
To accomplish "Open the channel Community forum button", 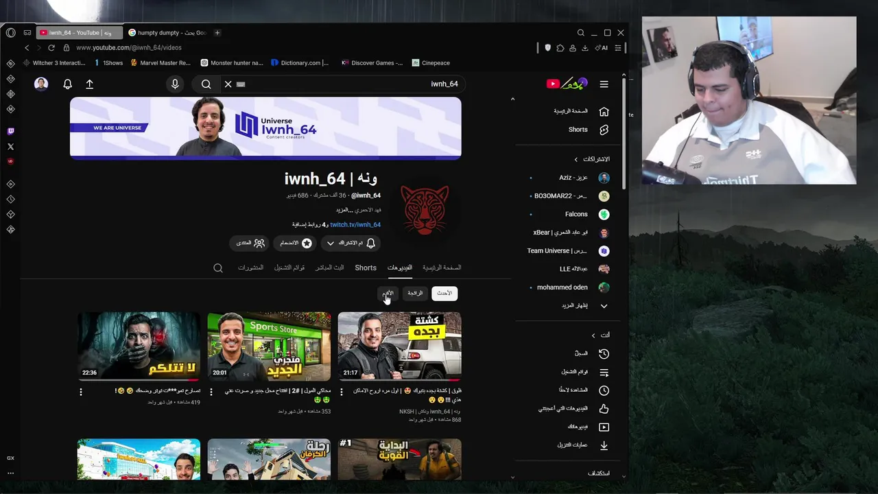I will click(250, 243).
